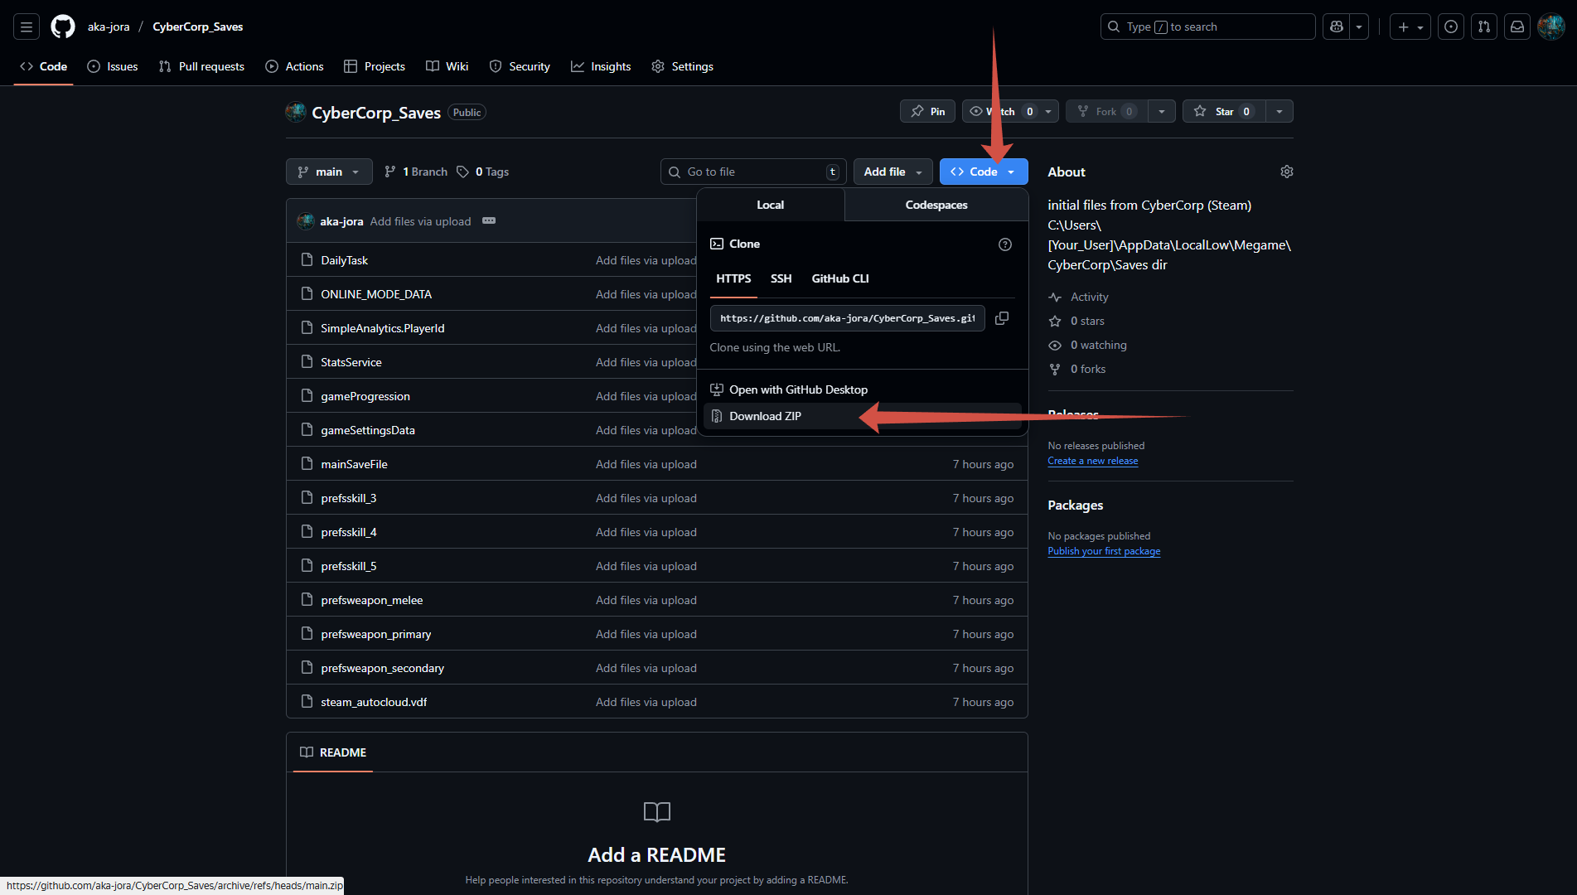Open pull requests icon in top header
The image size is (1577, 895).
[1484, 27]
